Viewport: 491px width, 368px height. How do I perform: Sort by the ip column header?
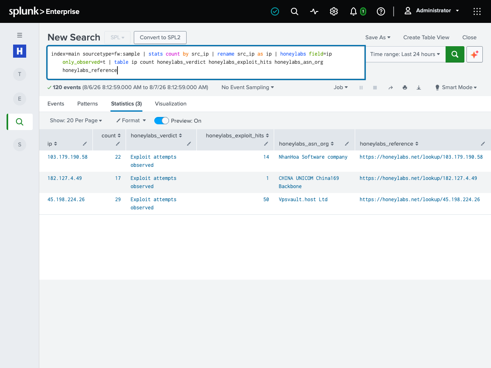click(x=52, y=144)
